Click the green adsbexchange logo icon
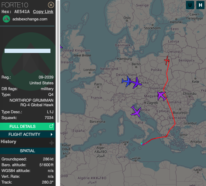Image resolution: width=206 pixels, height=186 pixels. click(7, 19)
